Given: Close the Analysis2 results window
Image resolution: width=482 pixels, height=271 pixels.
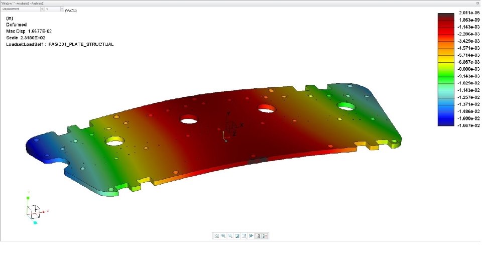Looking at the screenshot, I should coord(477,3).
